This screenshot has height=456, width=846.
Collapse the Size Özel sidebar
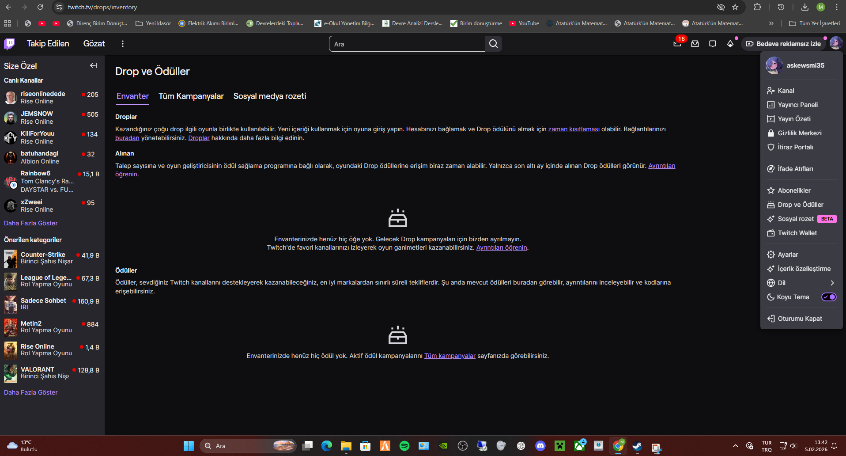(94, 65)
